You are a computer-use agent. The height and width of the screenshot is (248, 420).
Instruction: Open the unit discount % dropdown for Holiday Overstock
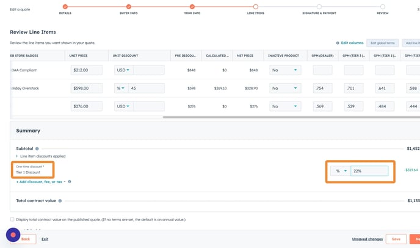[x=121, y=88]
